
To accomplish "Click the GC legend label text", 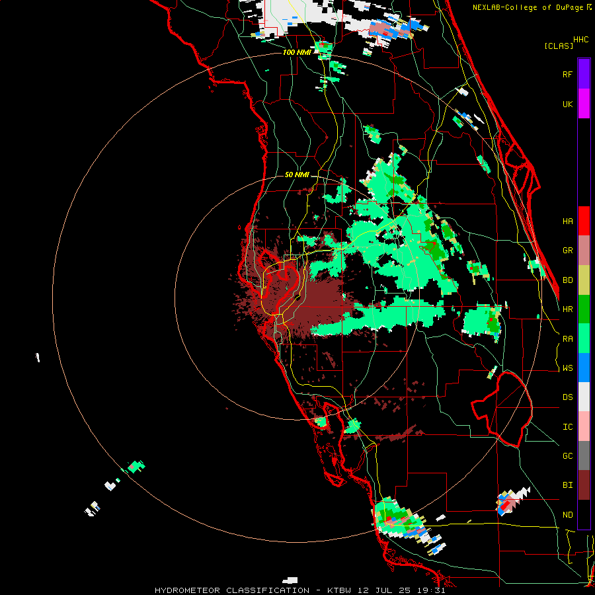I will pos(567,456).
